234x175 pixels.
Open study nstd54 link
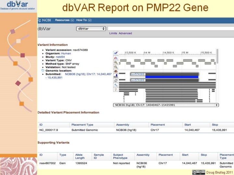pos(60,57)
